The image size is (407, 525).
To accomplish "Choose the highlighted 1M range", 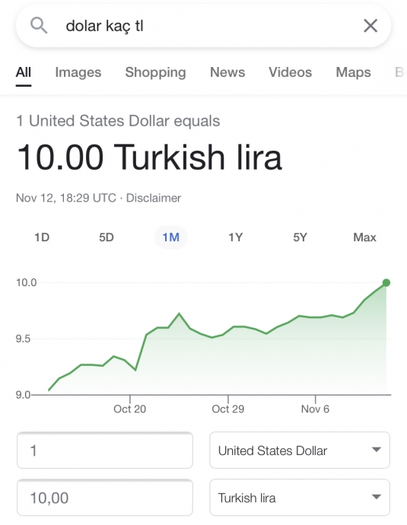I will point(170,237).
